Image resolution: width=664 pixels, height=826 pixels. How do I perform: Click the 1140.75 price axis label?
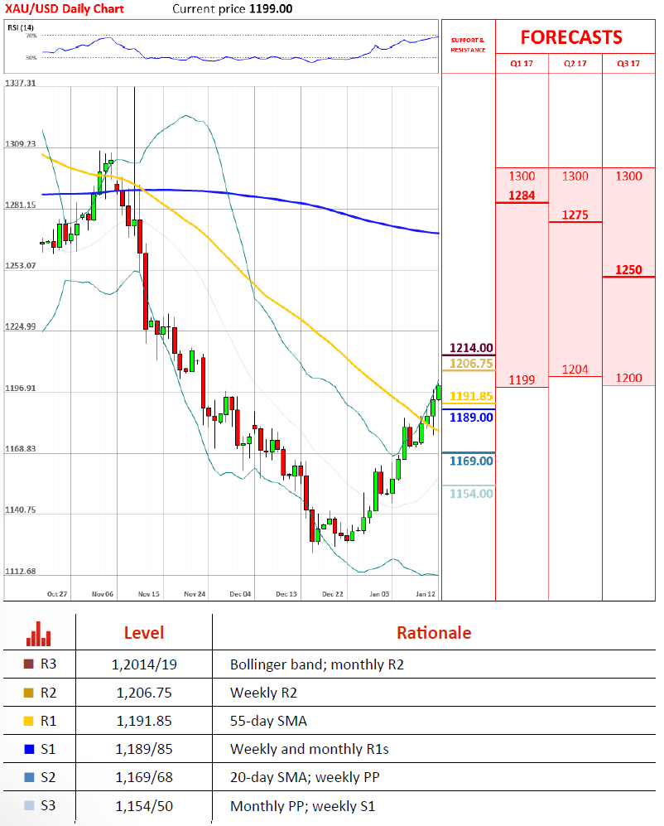[x=21, y=510]
